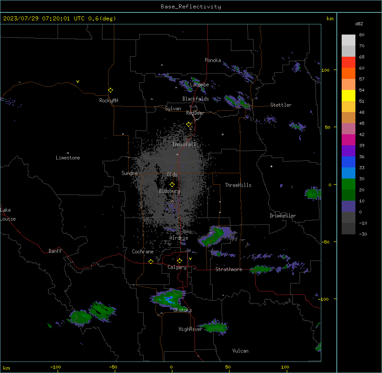
Task: Click the RockyMH label
Action: (x=109, y=101)
